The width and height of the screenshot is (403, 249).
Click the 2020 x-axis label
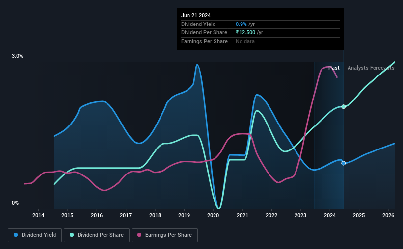pos(213,215)
